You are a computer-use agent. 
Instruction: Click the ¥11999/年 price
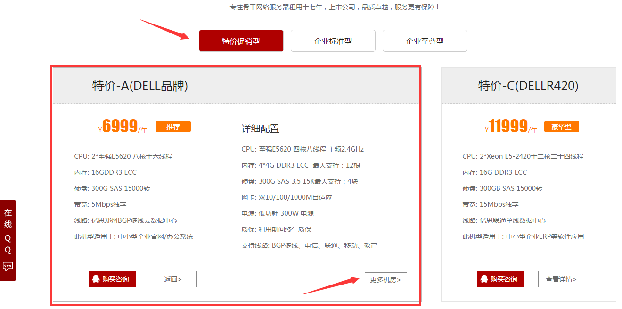pos(511,127)
